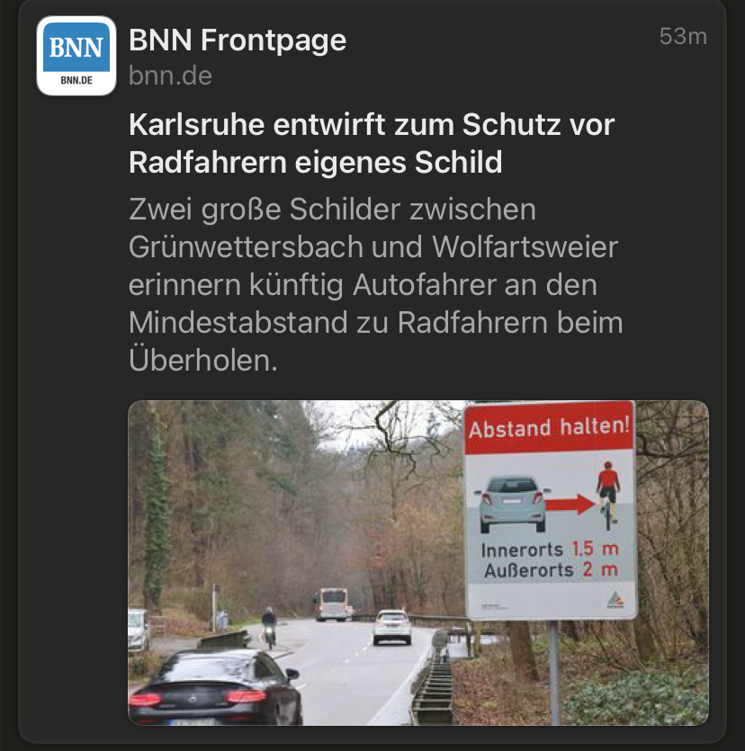The width and height of the screenshot is (745, 751).
Task: Click the car icon on sign
Action: click(x=512, y=504)
